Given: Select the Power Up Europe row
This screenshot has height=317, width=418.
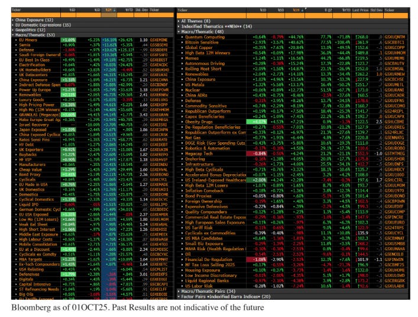Looking at the screenshot, I should pos(92,90).
